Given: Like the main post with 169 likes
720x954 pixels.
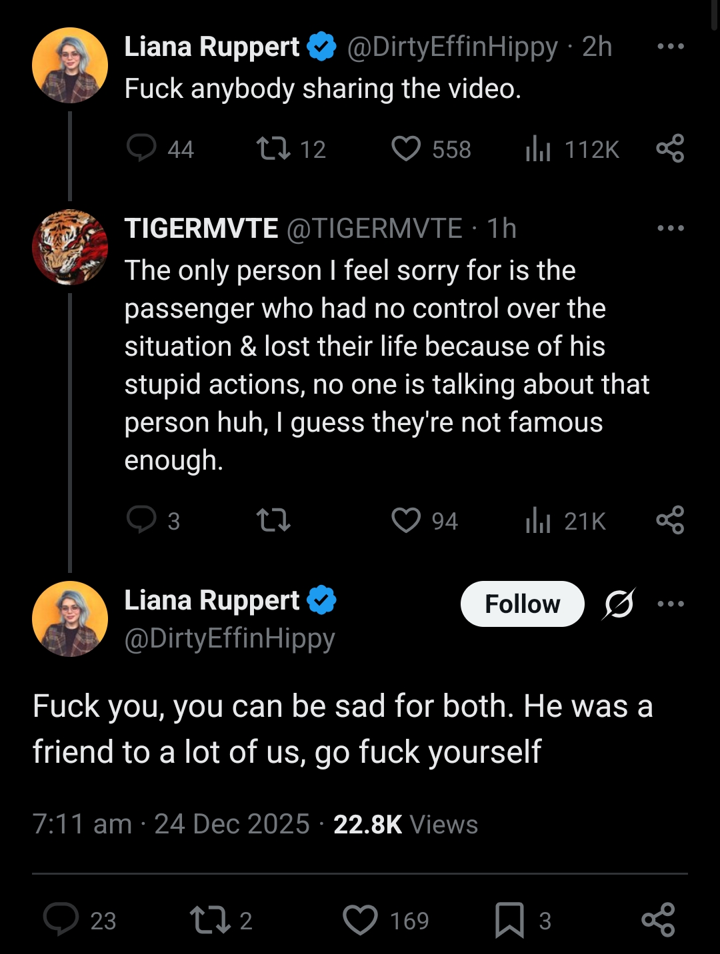Looking at the screenshot, I should 360,919.
